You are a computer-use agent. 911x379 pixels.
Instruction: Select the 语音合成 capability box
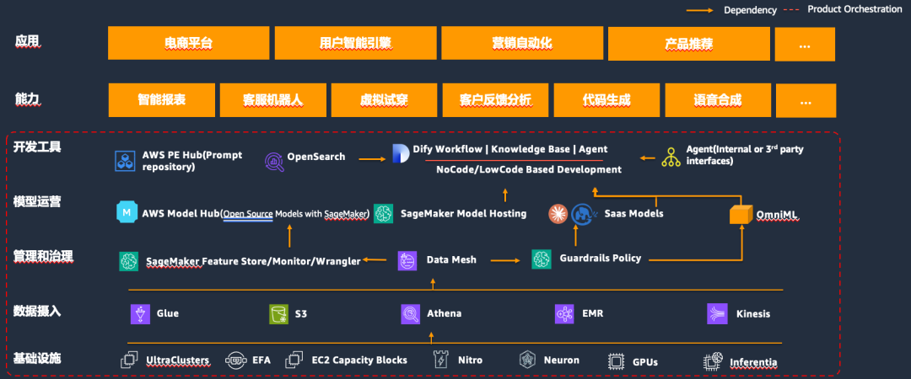tap(718, 100)
